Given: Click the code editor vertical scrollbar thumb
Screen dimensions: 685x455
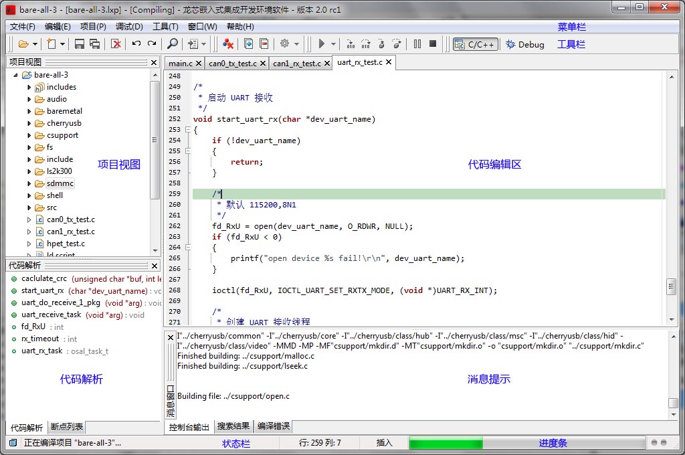Looking at the screenshot, I should (x=671, y=286).
